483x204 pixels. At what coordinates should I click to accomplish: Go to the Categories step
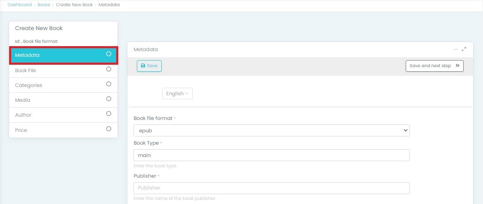click(29, 85)
